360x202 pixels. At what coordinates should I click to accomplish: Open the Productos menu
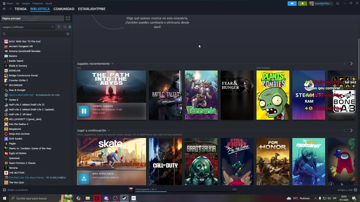coord(38,3)
